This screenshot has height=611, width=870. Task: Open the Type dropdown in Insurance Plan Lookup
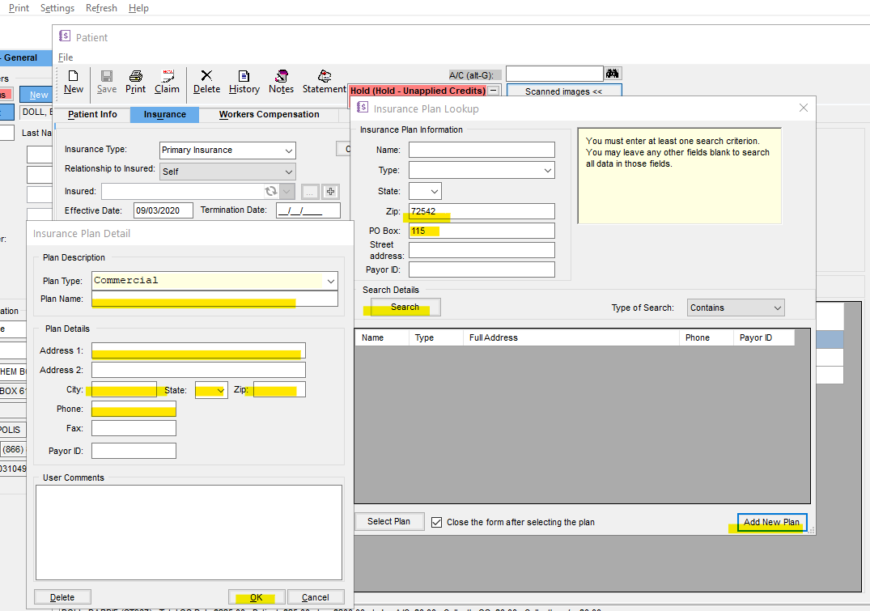(x=548, y=171)
